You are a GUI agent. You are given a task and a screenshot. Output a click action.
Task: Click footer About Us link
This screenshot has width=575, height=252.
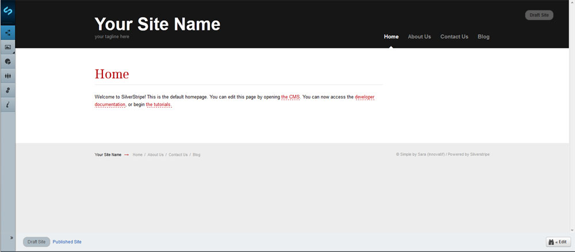click(155, 155)
